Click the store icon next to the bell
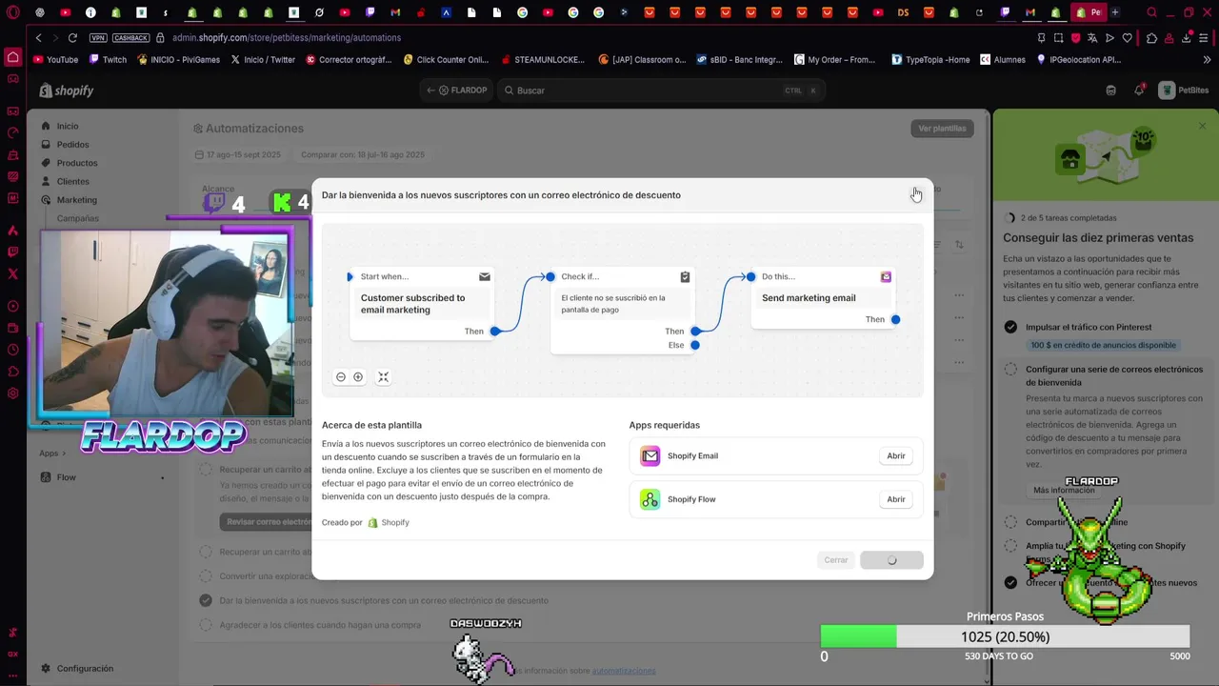The height and width of the screenshot is (686, 1219). (1110, 91)
